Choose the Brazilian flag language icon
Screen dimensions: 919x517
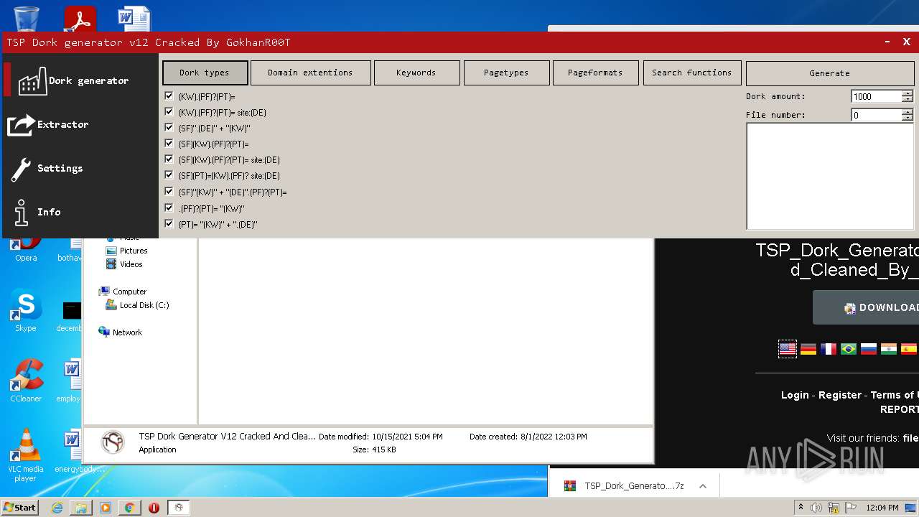click(849, 349)
